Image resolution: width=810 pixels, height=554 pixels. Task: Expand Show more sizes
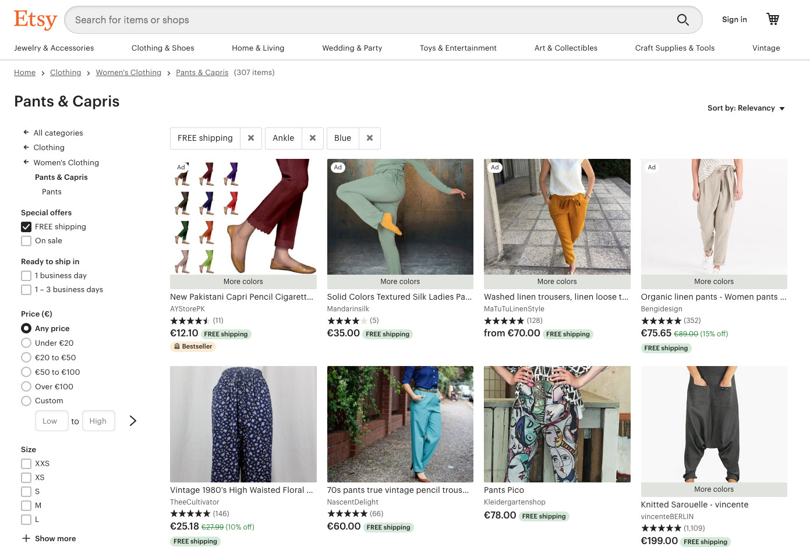coord(49,538)
